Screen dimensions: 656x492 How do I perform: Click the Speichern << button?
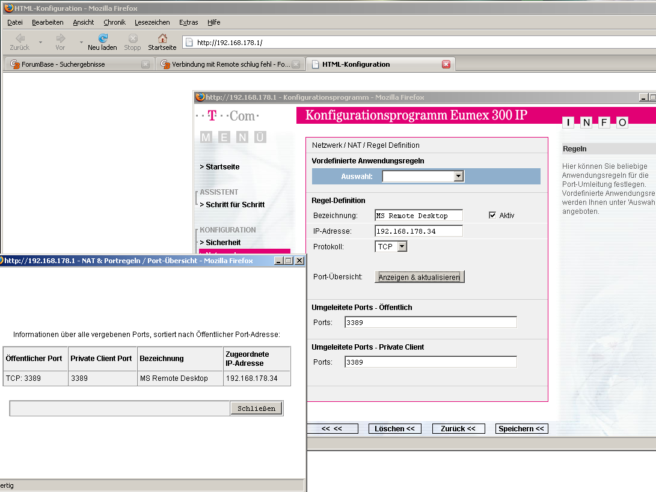tap(521, 428)
